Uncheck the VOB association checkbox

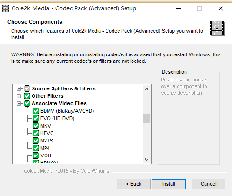point(36,155)
